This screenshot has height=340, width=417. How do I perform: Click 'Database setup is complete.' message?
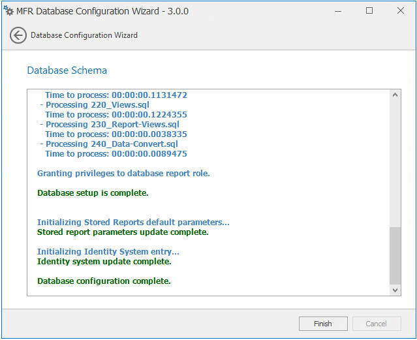[x=93, y=193]
